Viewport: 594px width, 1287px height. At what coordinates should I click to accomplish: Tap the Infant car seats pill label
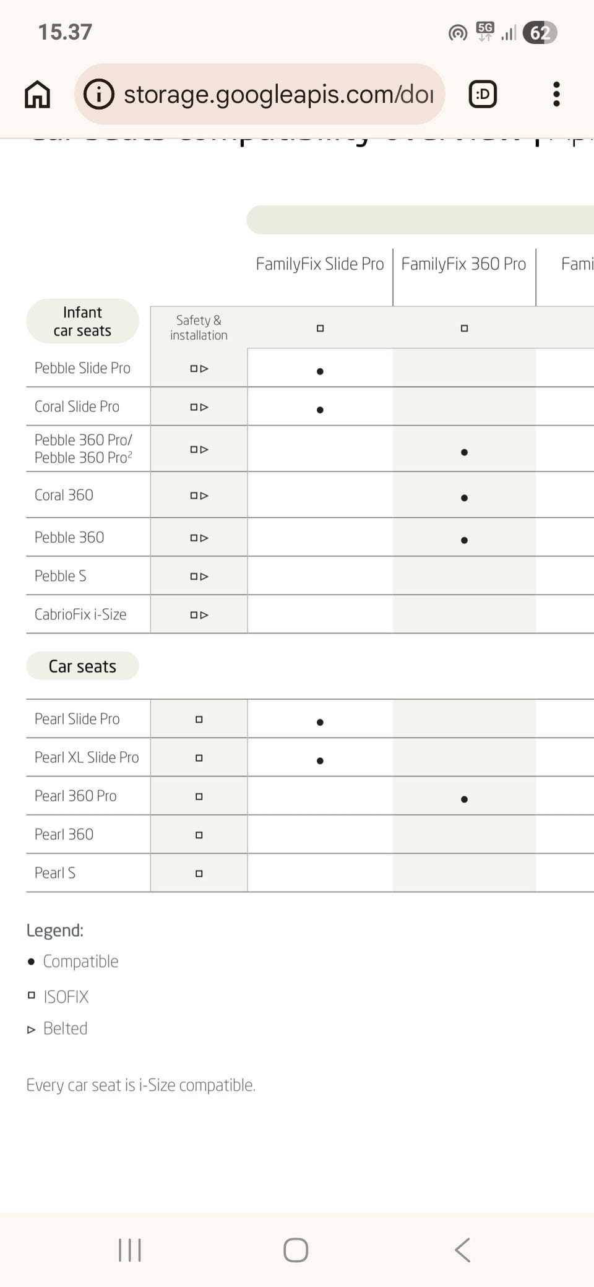tap(82, 321)
